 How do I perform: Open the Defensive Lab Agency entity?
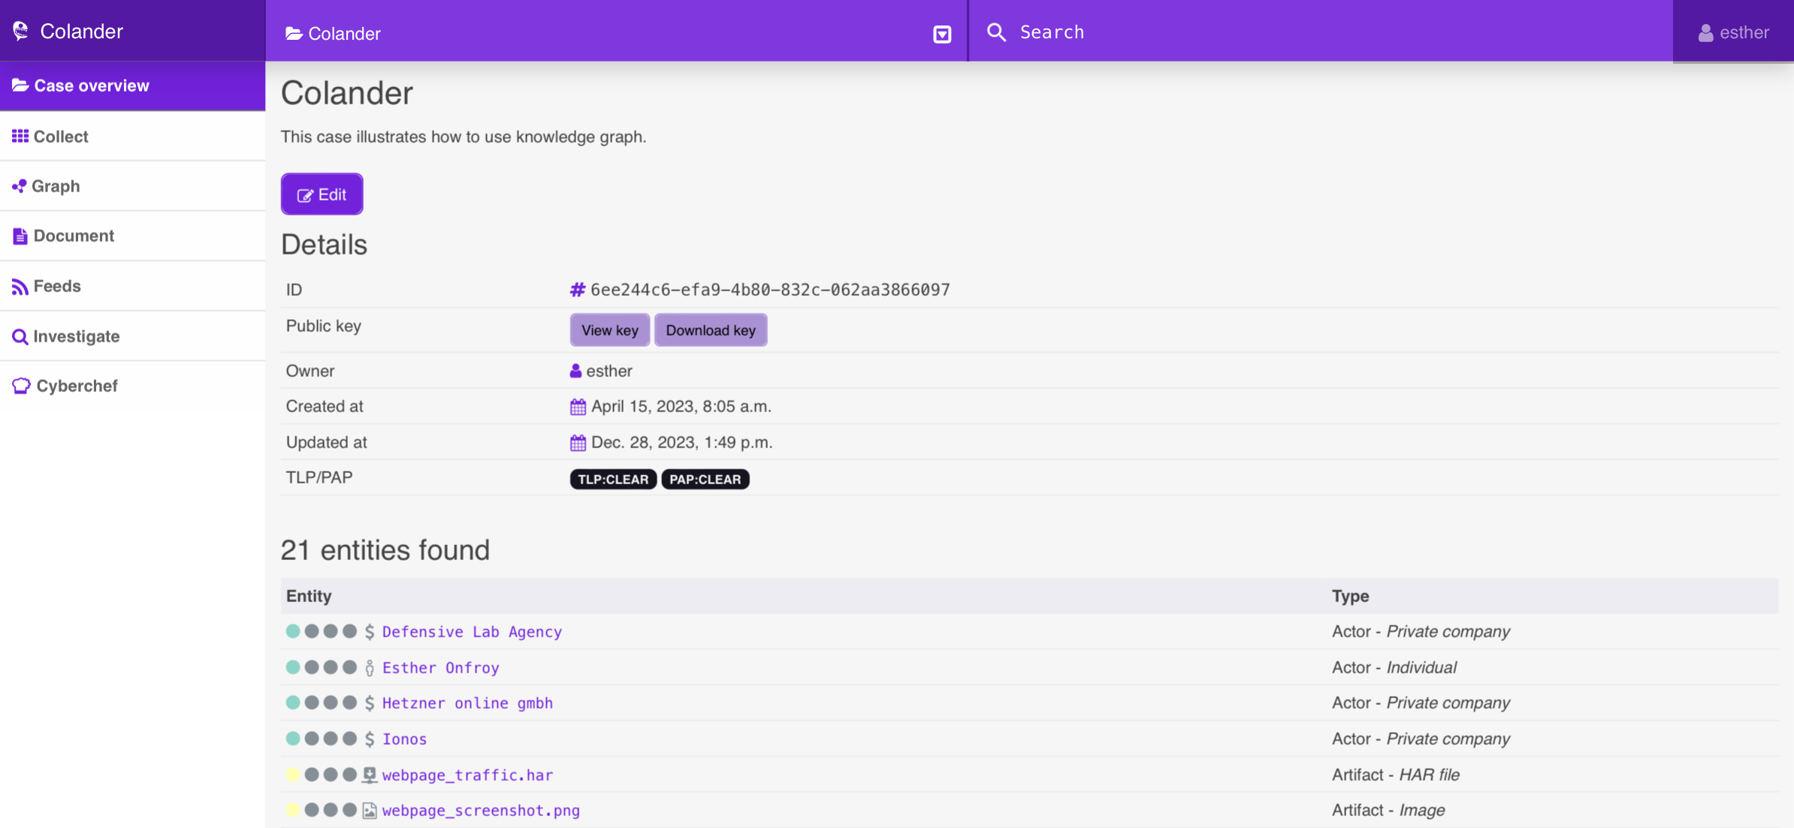click(x=472, y=631)
